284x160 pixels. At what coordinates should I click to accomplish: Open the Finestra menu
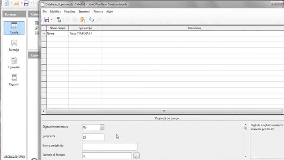(98, 12)
